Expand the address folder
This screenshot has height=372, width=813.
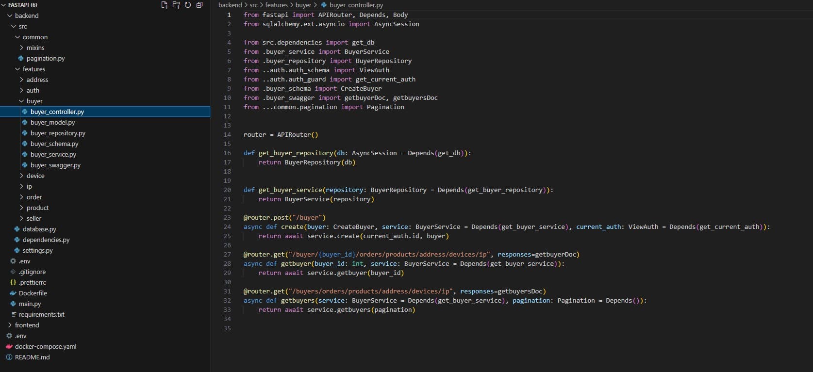click(21, 80)
